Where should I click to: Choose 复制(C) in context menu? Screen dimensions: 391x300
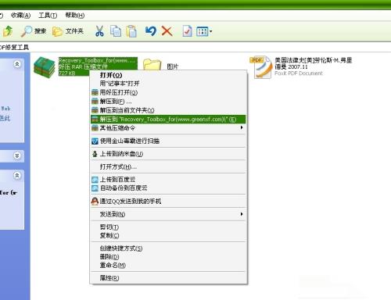point(168,235)
